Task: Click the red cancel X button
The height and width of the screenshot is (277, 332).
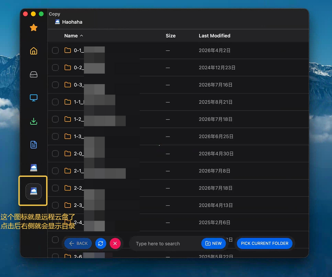Action: (x=115, y=243)
